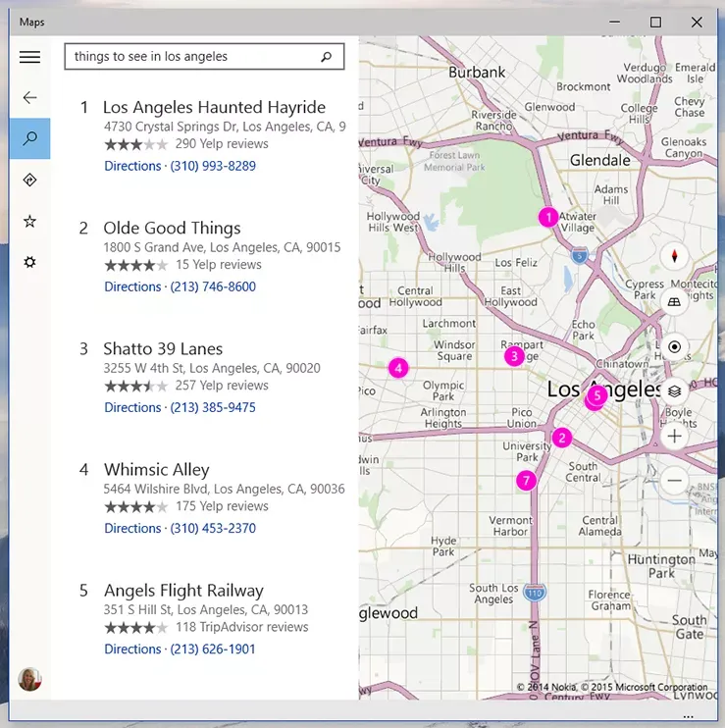This screenshot has width=725, height=728.
Task: Click address 1800 S Grand Ave
Action: pos(222,247)
